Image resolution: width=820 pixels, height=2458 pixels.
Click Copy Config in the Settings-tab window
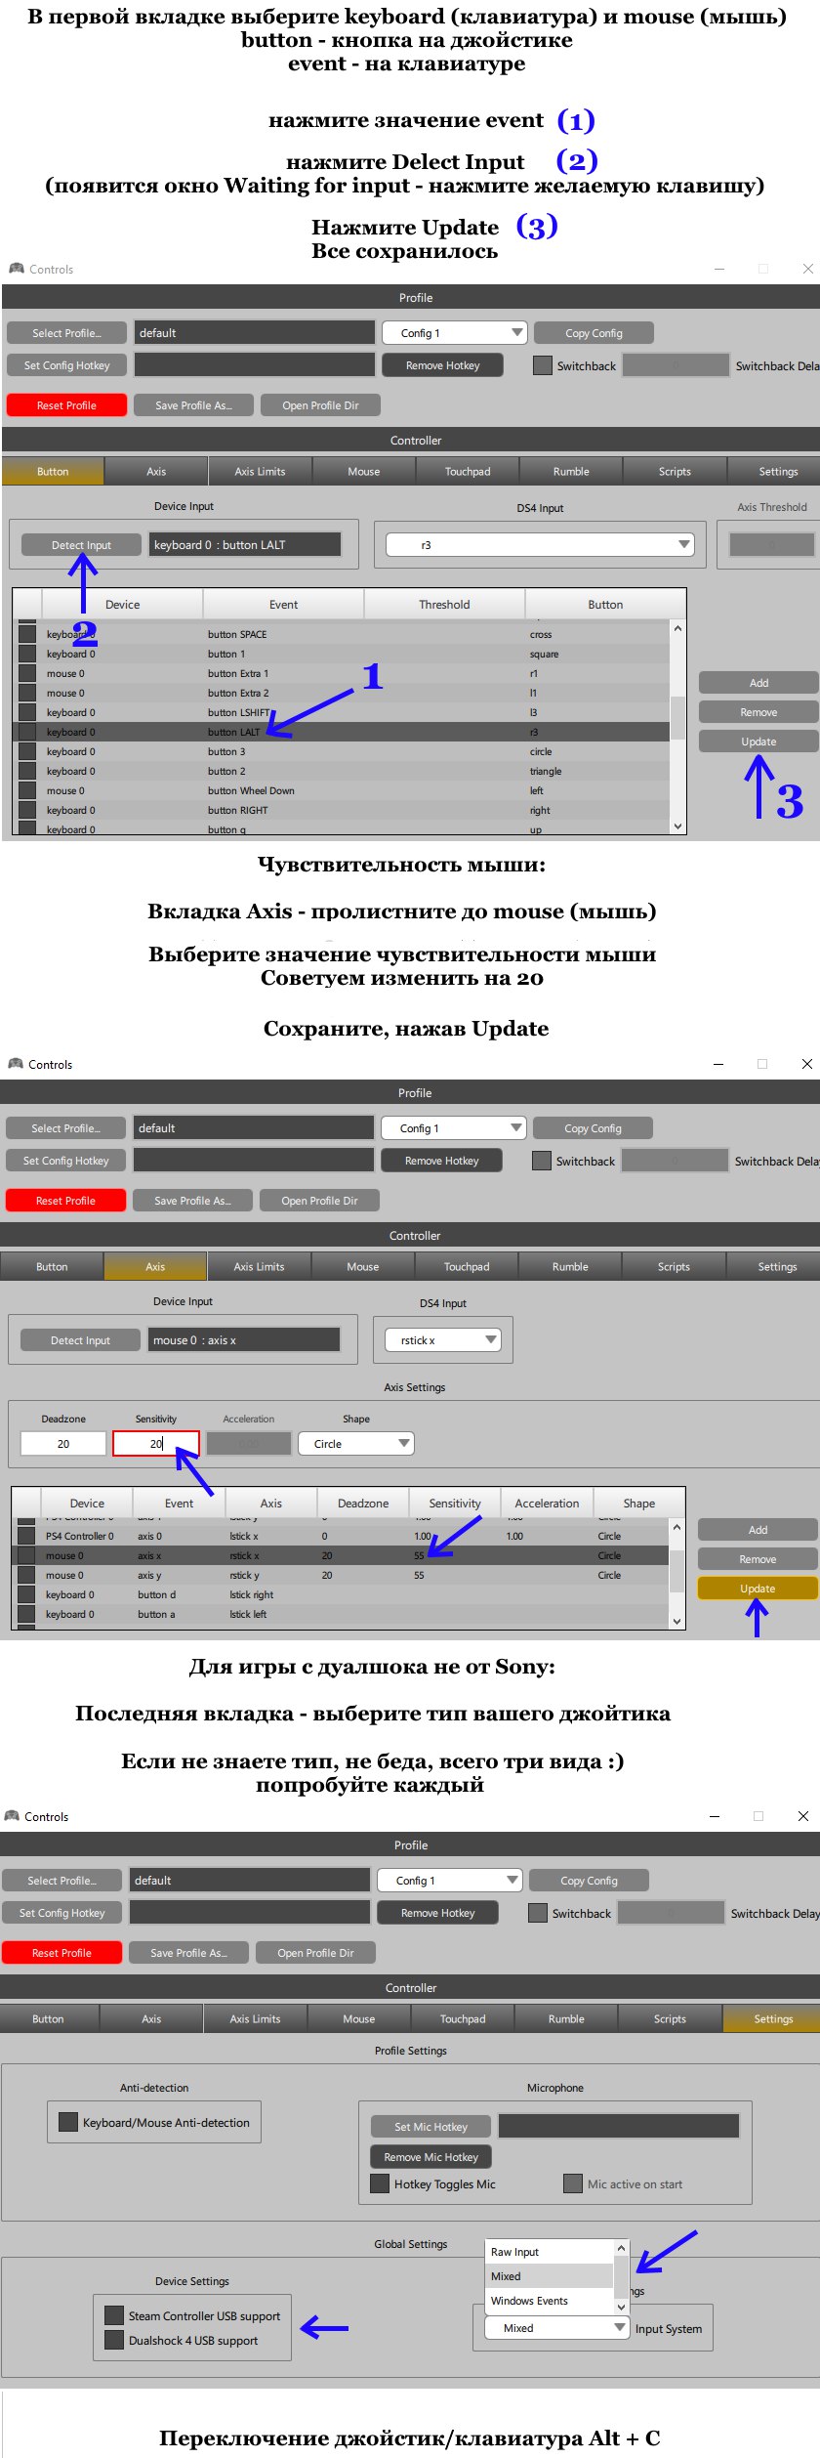[x=589, y=1881]
